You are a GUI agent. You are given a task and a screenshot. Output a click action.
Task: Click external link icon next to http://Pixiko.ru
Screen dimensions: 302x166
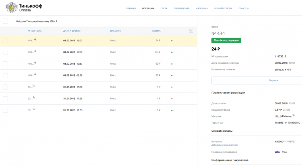294,115
